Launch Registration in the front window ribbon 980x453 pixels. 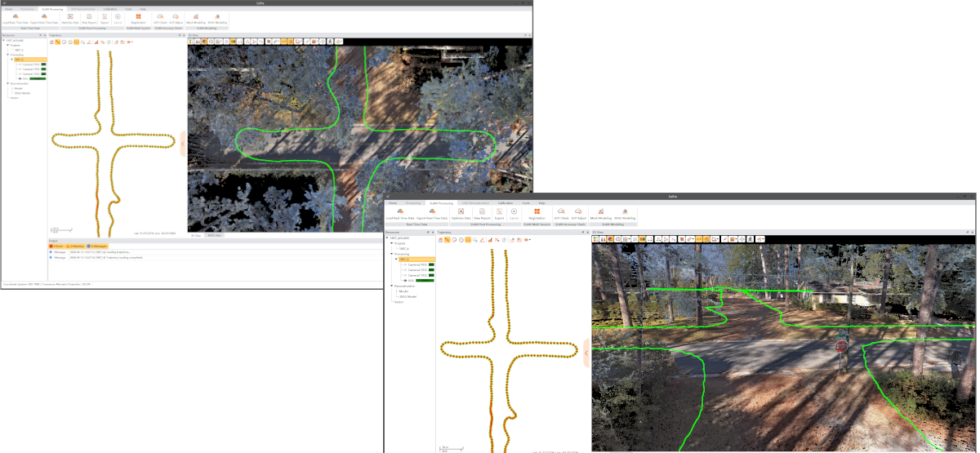(537, 214)
